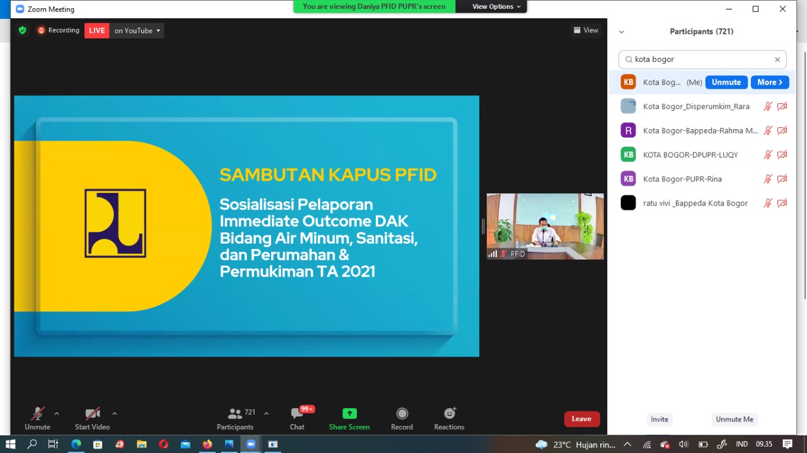Open the on YouTube live stream dropdown

[x=137, y=30]
